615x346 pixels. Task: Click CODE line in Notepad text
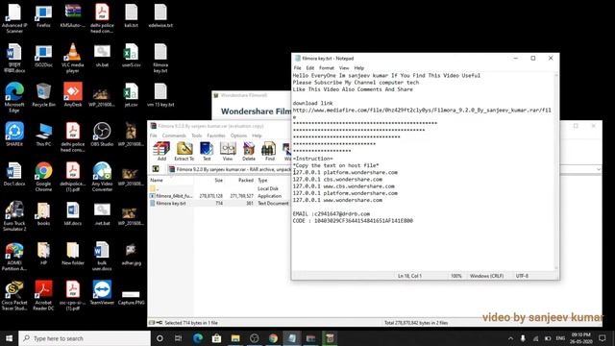[353, 221]
